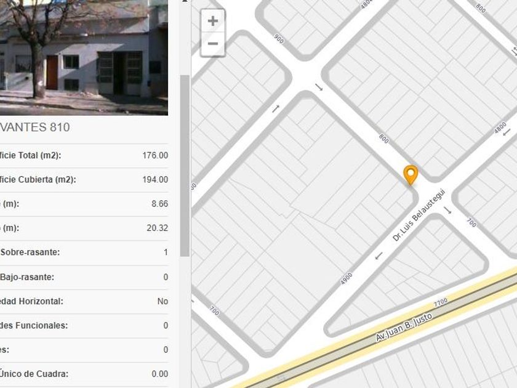Click the direction arrow on Belaustegui street

(379, 256)
